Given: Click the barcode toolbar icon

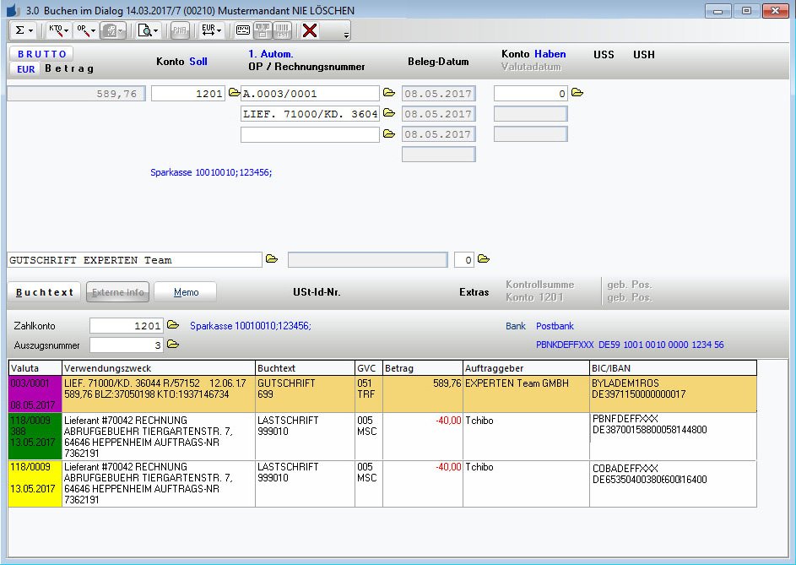Looking at the screenshot, I should point(282,30).
